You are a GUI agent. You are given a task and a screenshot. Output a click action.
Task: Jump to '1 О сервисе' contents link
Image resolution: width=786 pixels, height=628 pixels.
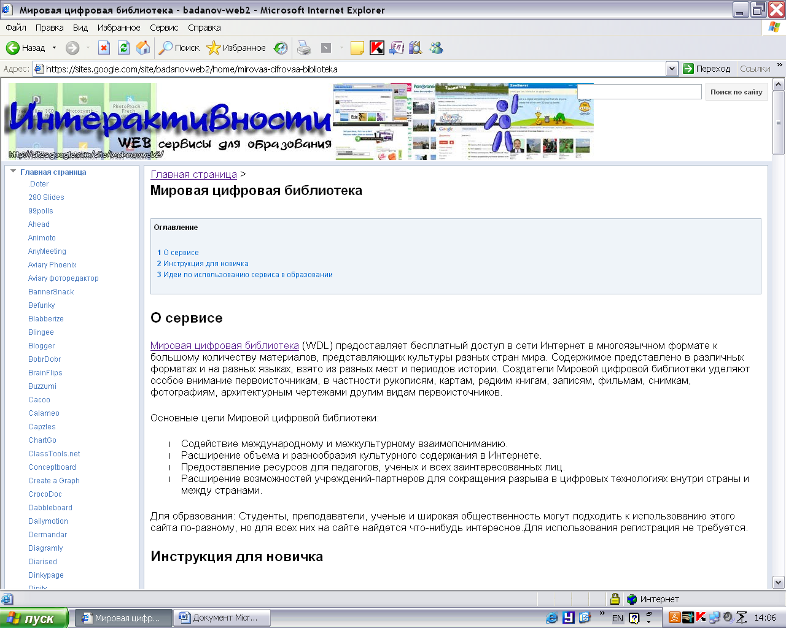(x=178, y=253)
